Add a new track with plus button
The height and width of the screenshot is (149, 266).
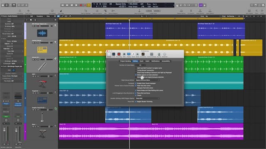[27, 20]
